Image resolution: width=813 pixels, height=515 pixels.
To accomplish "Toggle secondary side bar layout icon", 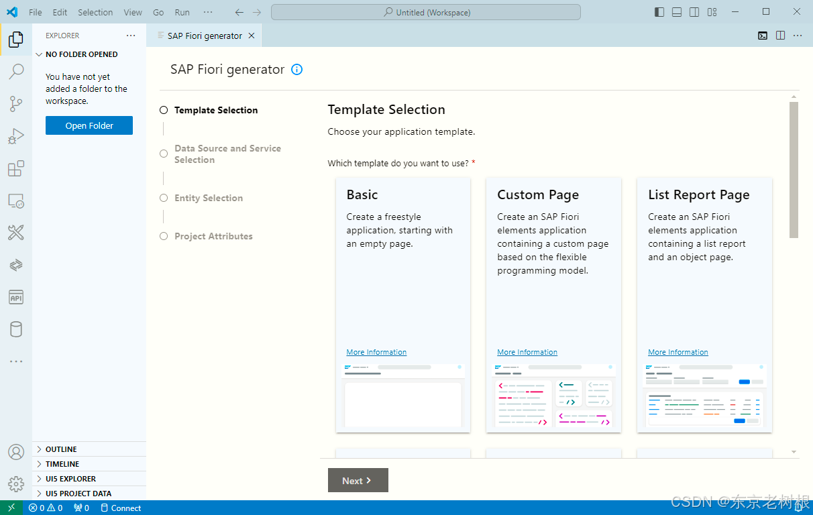I will tap(694, 12).
